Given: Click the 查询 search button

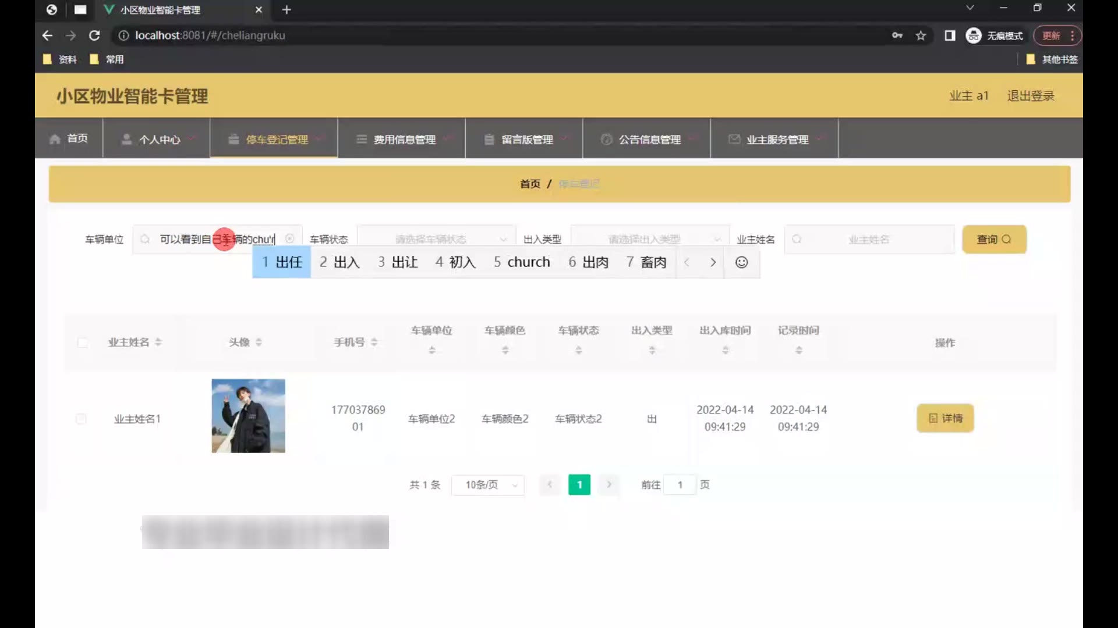Looking at the screenshot, I should 994,239.
